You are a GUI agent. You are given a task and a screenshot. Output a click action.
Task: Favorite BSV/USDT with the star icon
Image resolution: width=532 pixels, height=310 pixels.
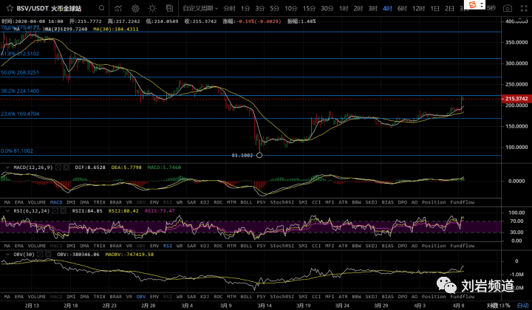click(x=10, y=8)
